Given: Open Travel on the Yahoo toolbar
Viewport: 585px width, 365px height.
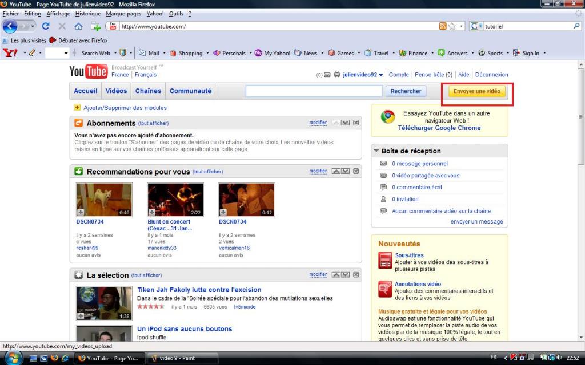Looking at the screenshot, I should coord(376,53).
